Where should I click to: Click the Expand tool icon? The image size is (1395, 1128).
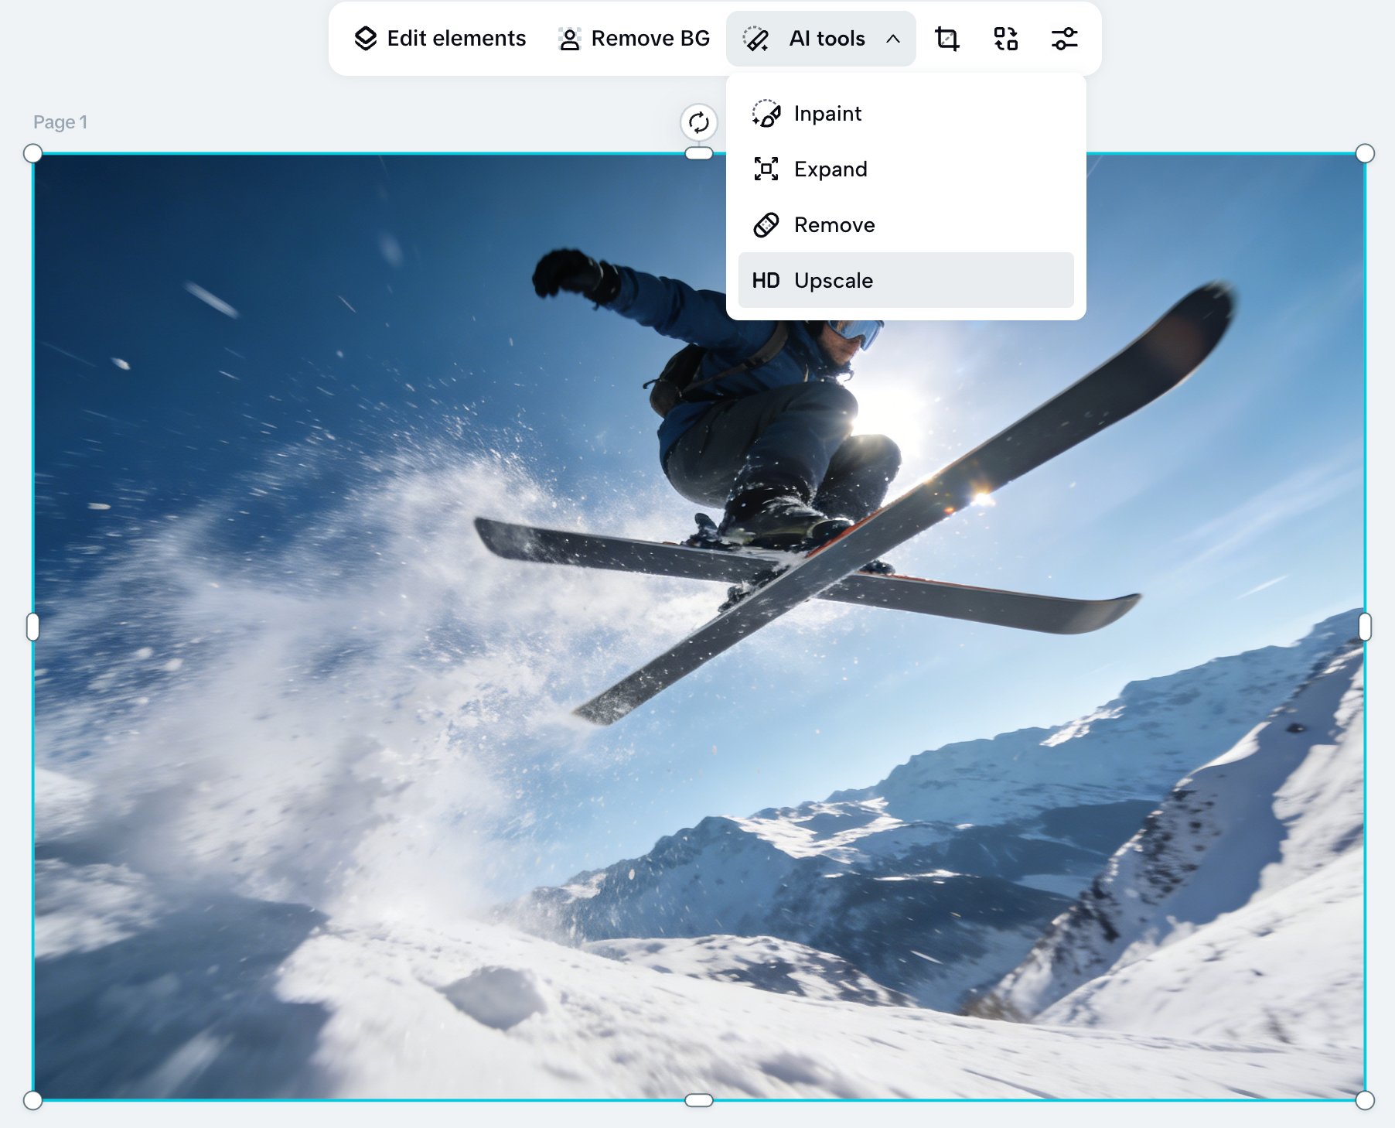point(766,169)
